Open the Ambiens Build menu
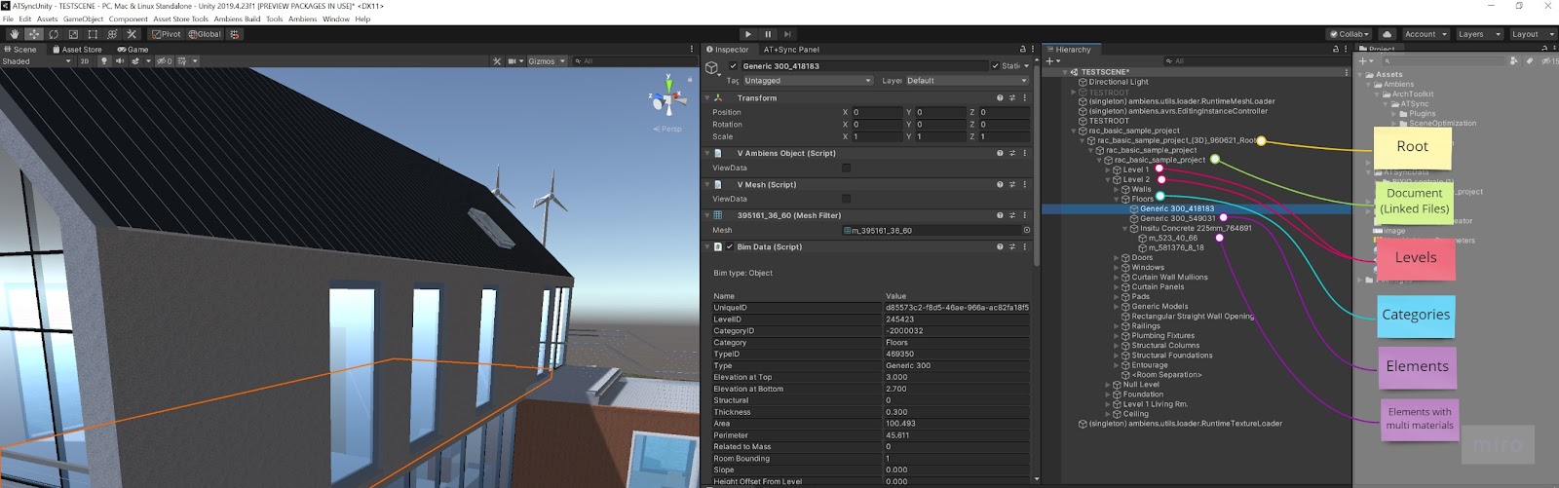Viewport: 1559px width, 488px height. pos(237,19)
